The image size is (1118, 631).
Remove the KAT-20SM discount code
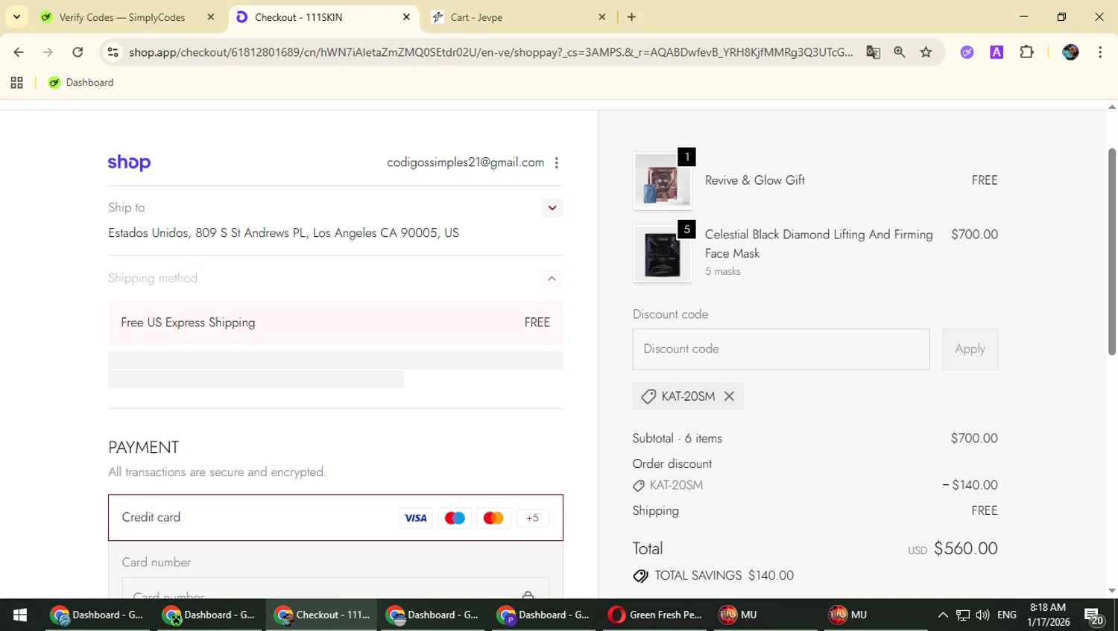coord(729,396)
